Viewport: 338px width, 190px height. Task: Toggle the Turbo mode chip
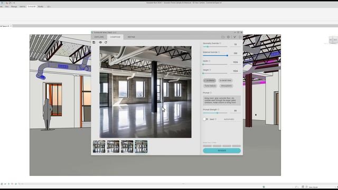tap(210, 85)
